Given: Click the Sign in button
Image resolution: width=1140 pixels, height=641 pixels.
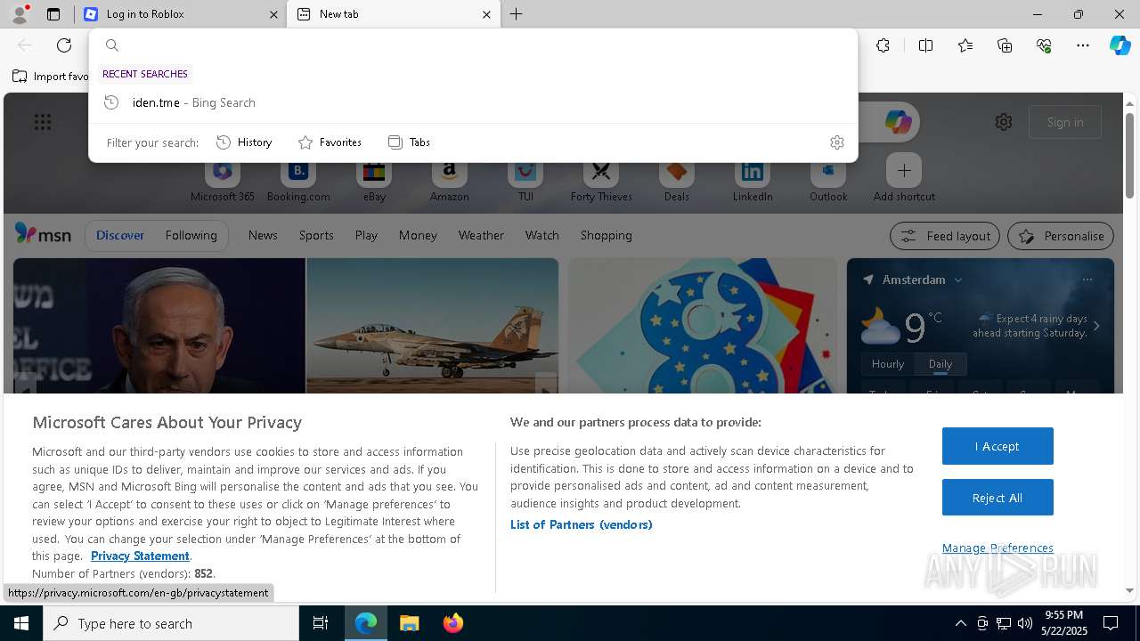Looking at the screenshot, I should (x=1065, y=122).
